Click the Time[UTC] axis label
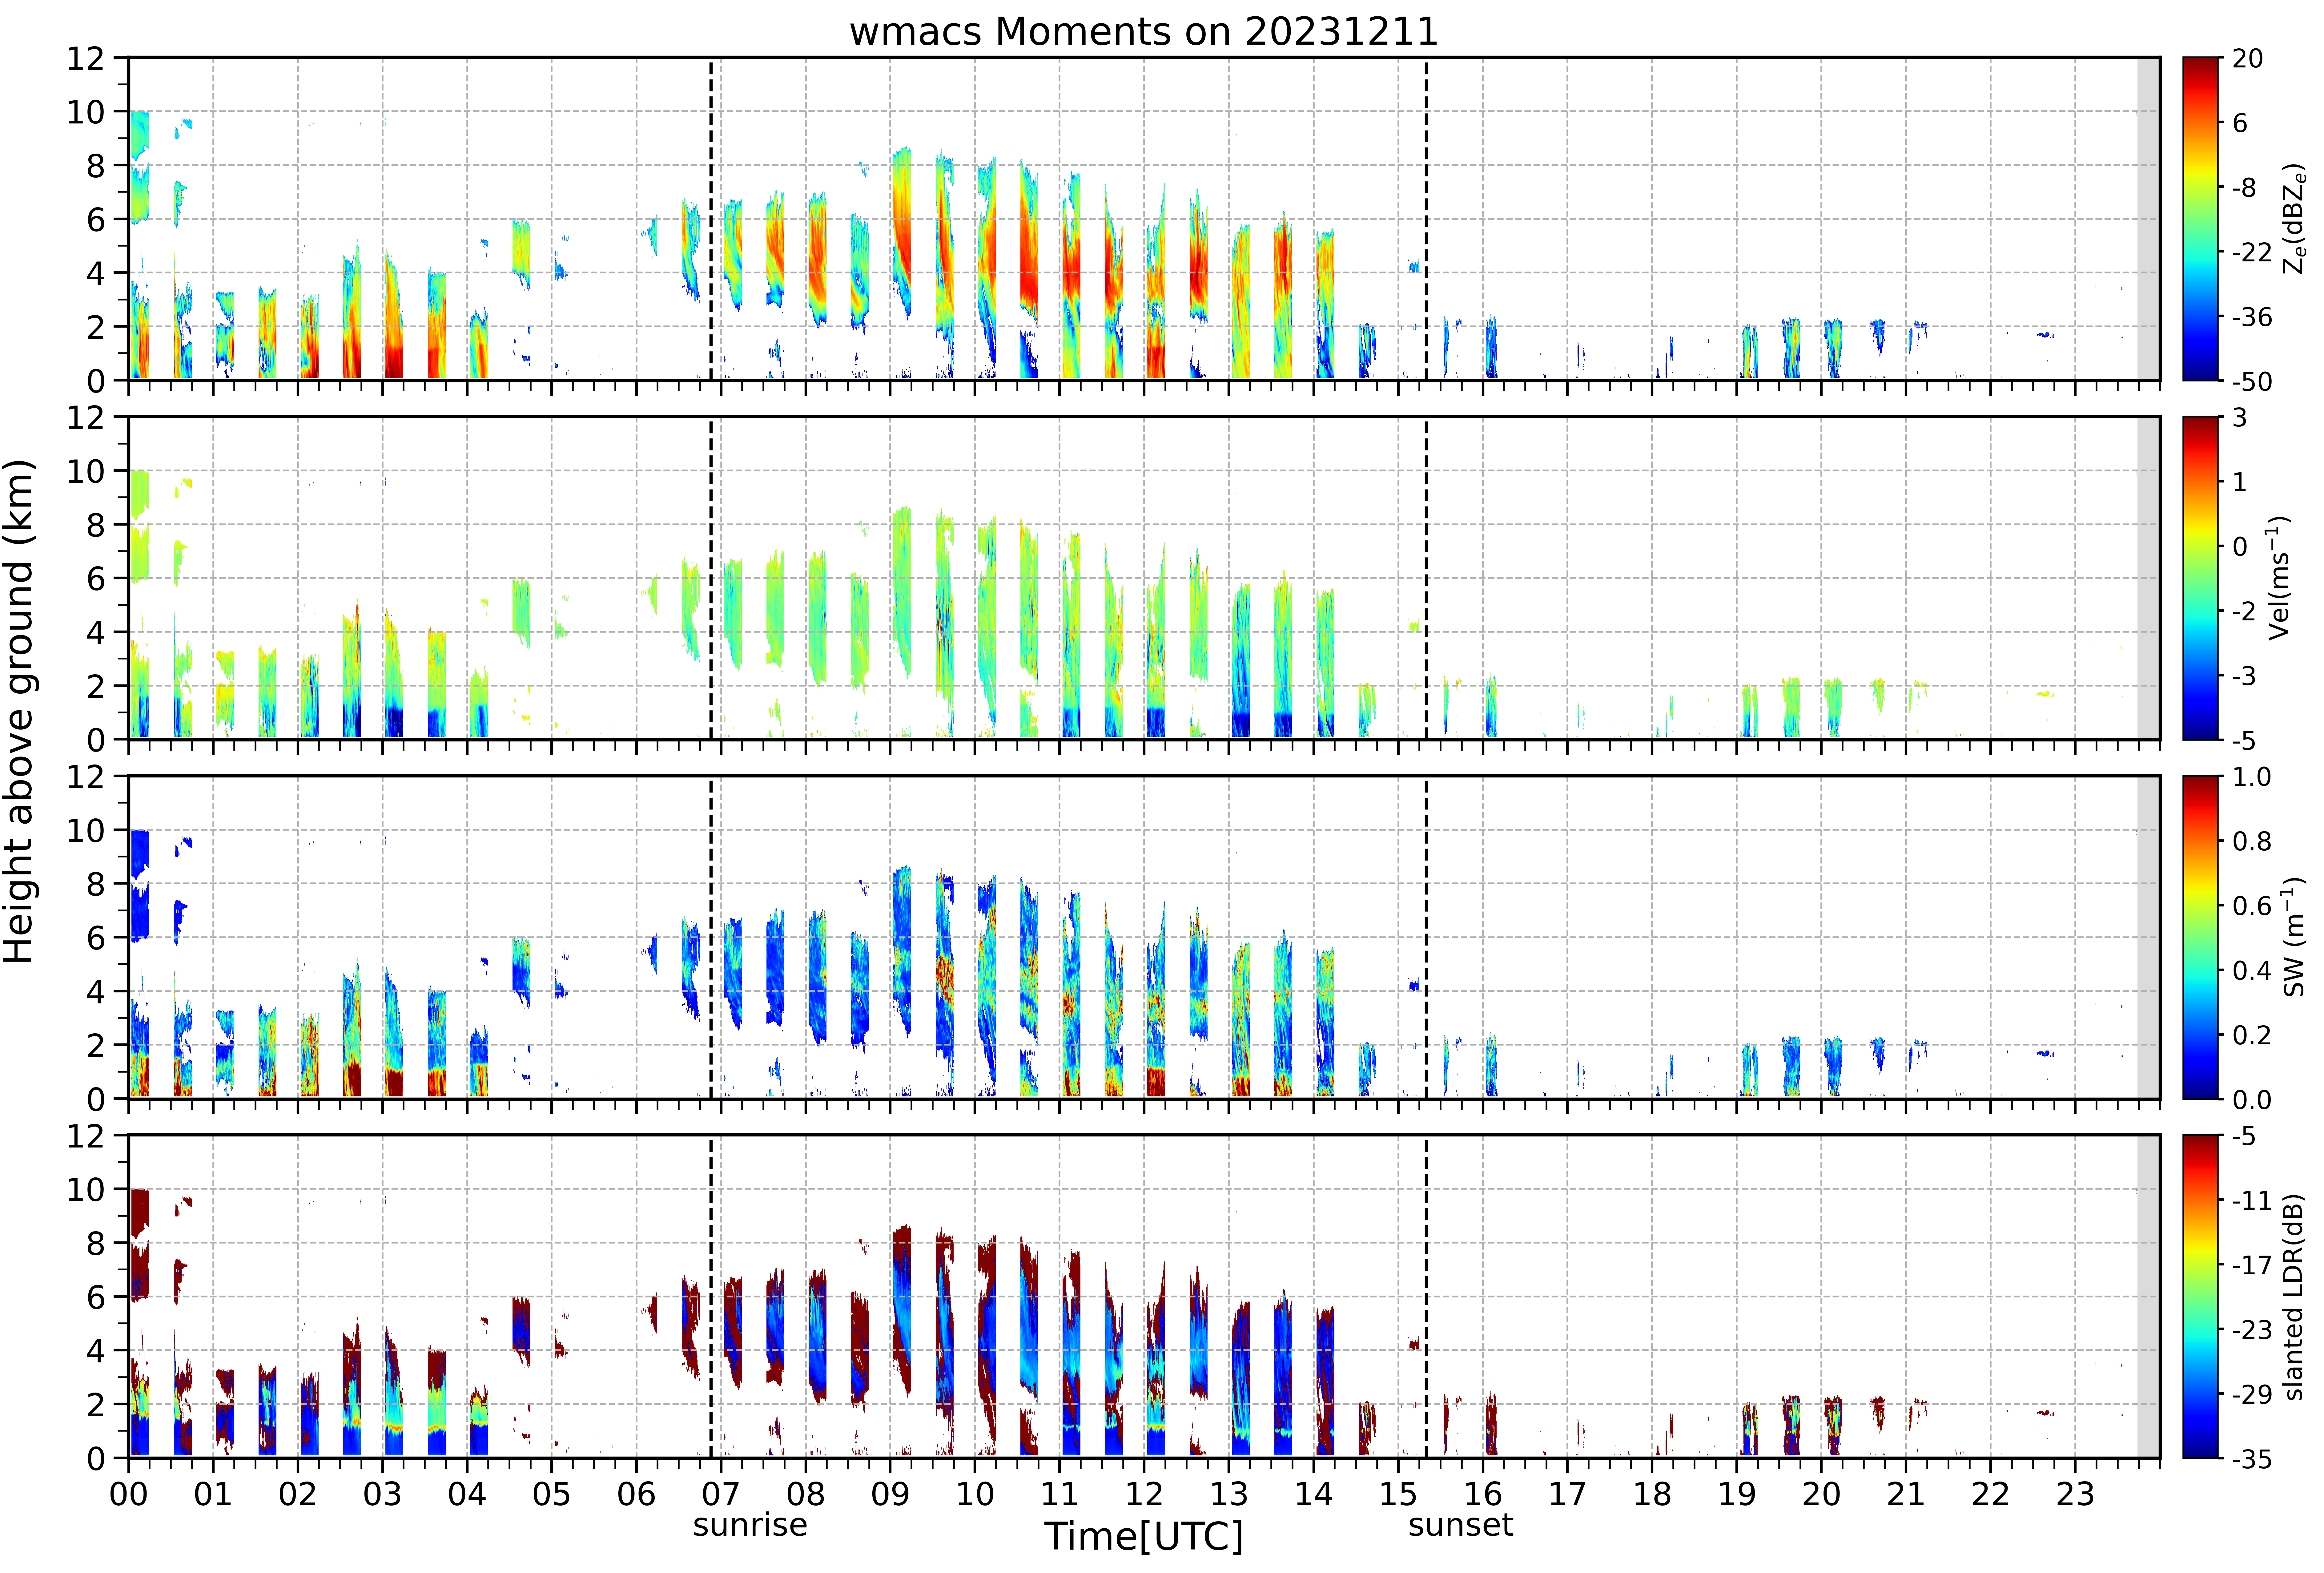Screen dimensions: 2324x1573 [1143, 1536]
